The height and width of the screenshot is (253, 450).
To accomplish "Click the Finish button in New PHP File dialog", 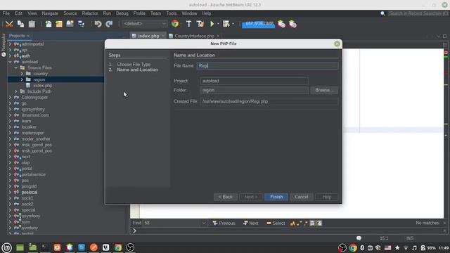I will click(x=276, y=197).
